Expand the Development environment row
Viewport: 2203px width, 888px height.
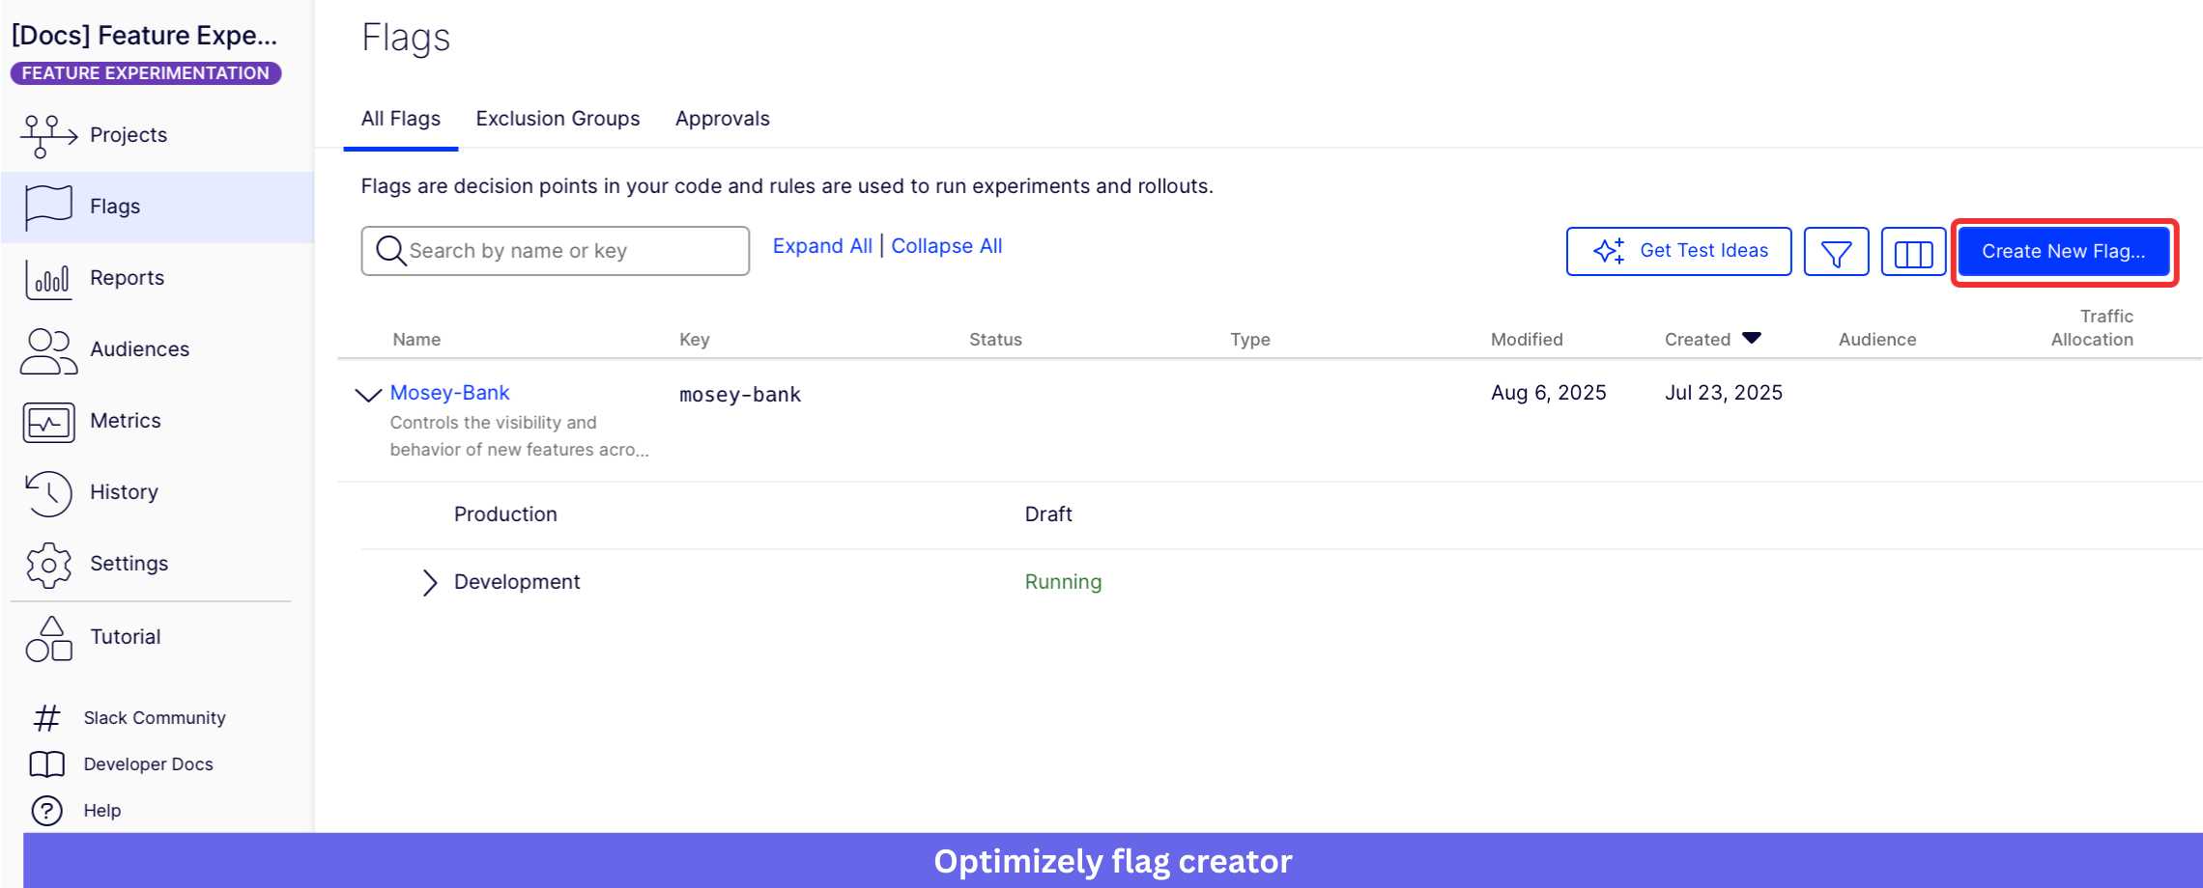click(429, 582)
